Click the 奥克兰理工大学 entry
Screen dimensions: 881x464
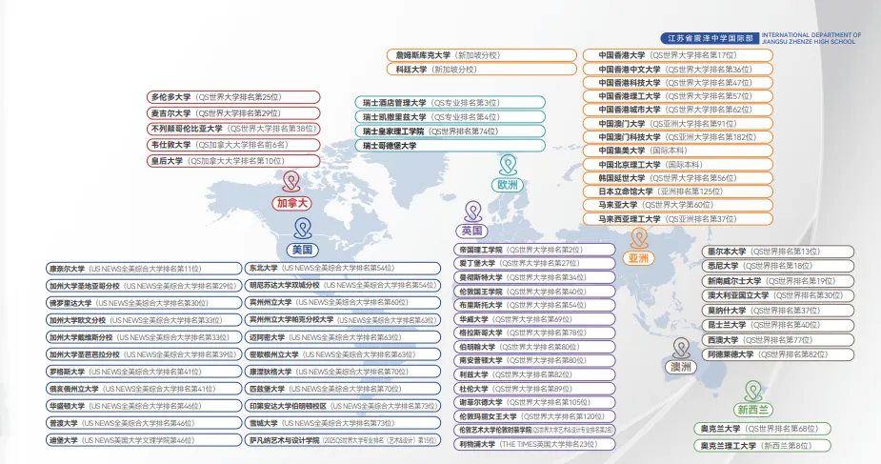[x=762, y=446]
